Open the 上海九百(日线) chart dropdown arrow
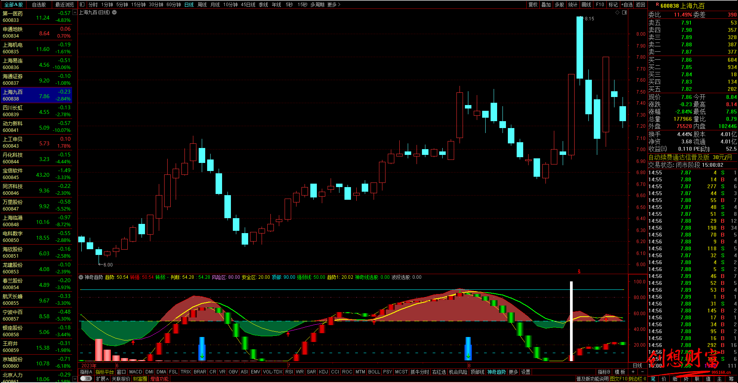 click(114, 12)
